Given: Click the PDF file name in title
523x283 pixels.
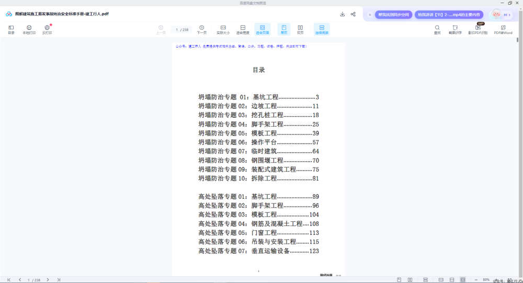Looking at the screenshot, I should (x=62, y=14).
